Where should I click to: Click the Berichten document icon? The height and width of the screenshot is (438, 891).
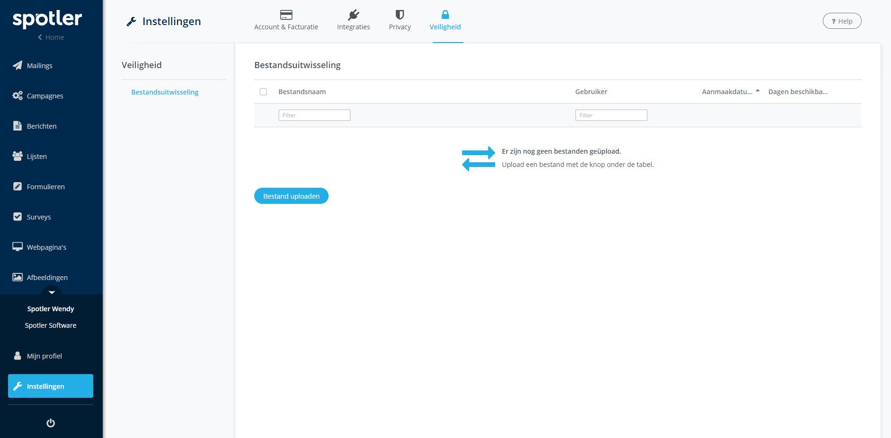coord(18,126)
